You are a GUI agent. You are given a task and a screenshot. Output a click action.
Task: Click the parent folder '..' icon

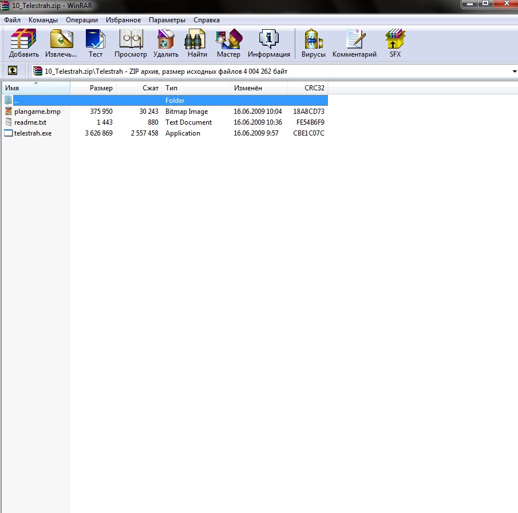[9, 100]
